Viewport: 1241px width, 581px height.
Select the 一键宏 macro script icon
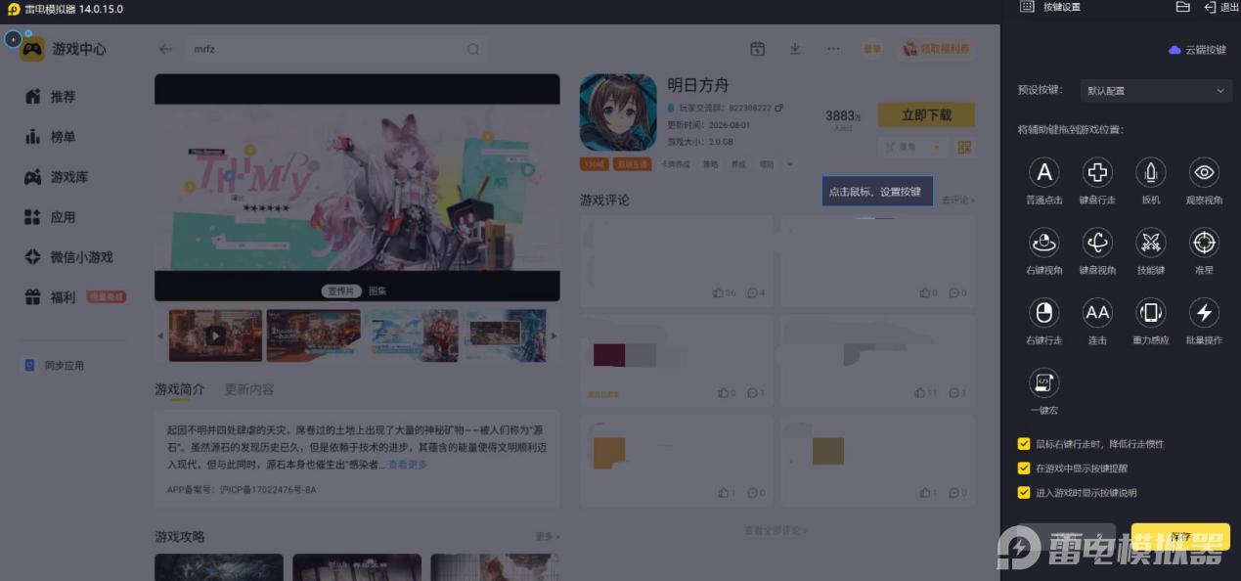coord(1044,382)
